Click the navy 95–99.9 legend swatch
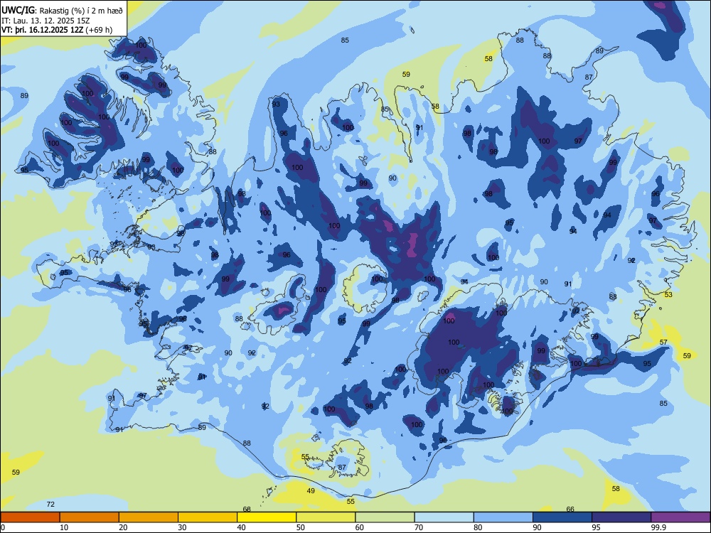The width and height of the screenshot is (711, 533). (621, 517)
